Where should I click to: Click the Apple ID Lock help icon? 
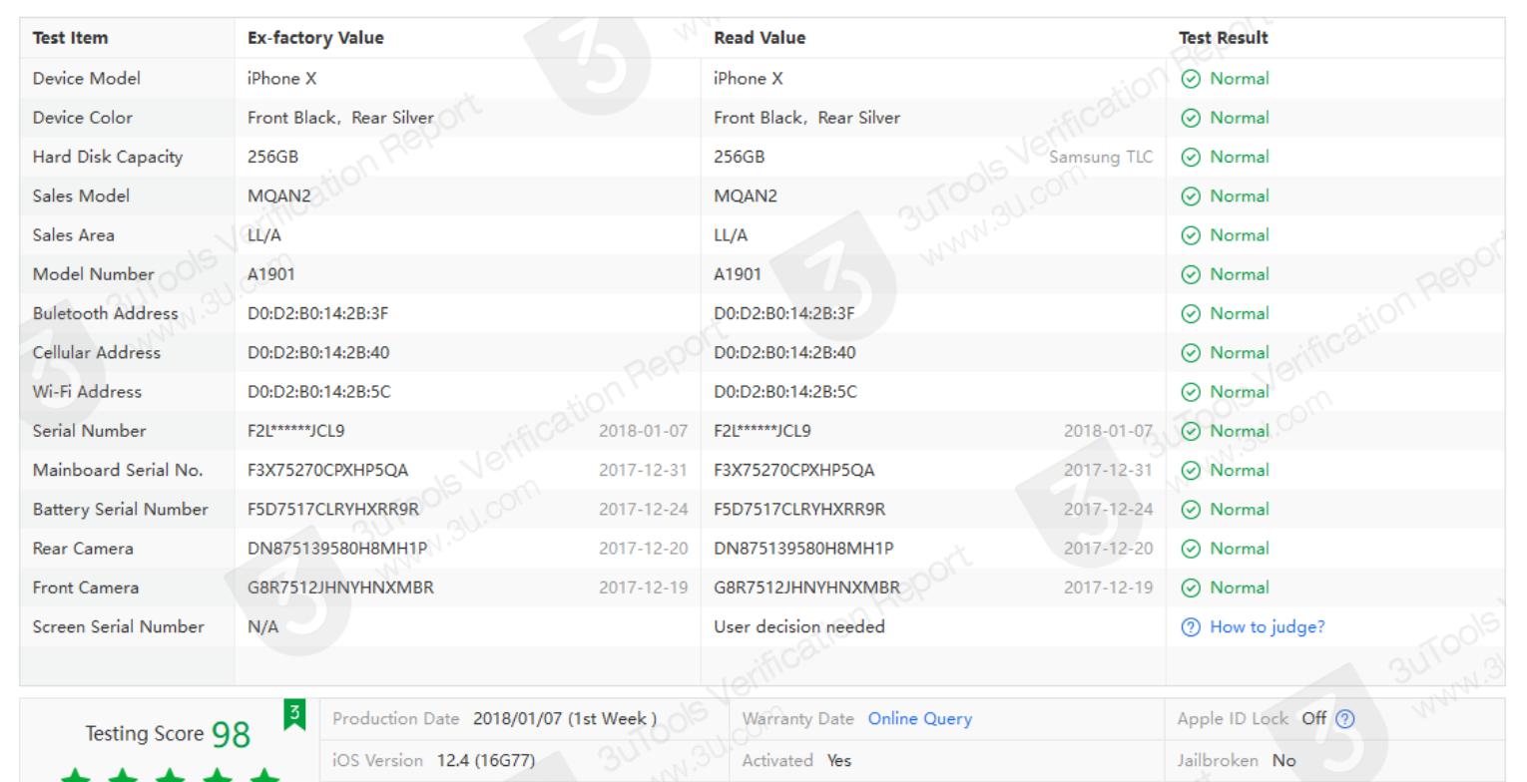(1345, 719)
